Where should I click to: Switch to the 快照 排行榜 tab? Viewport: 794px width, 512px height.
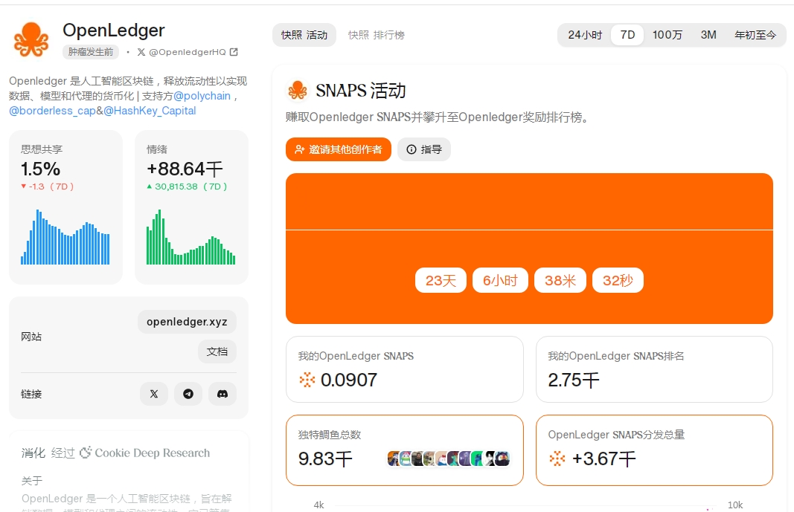(x=377, y=35)
